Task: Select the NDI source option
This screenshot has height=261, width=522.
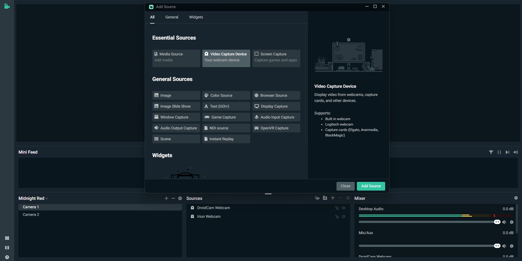Action: click(226, 128)
